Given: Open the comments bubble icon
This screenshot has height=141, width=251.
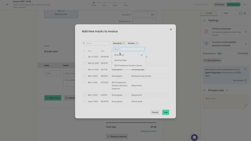Looking at the screenshot, I should coord(240,13).
